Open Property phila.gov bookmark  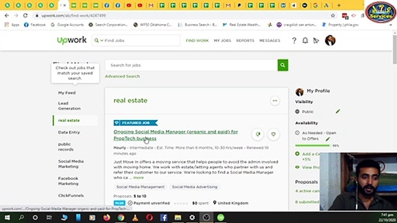coord(340,25)
